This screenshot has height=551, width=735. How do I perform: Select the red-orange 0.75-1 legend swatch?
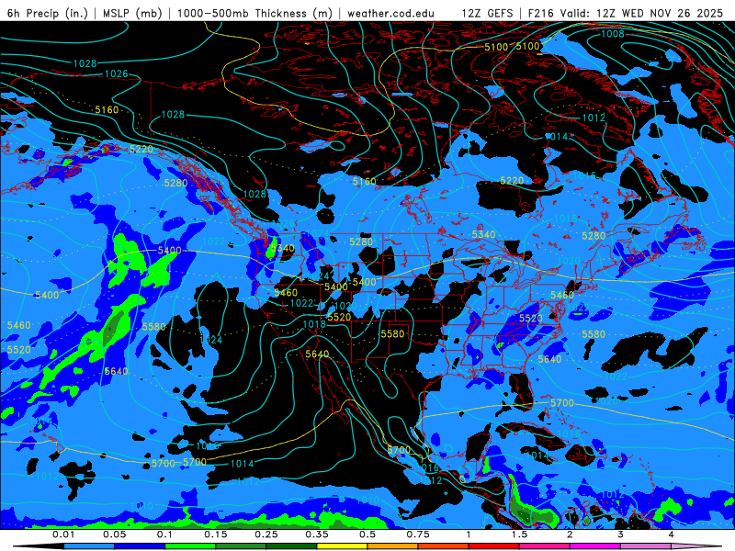[x=444, y=546]
